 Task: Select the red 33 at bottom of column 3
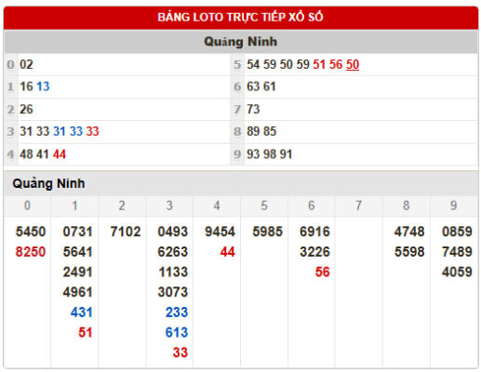pos(180,352)
